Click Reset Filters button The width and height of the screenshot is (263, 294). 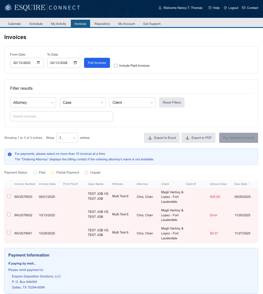172,102
